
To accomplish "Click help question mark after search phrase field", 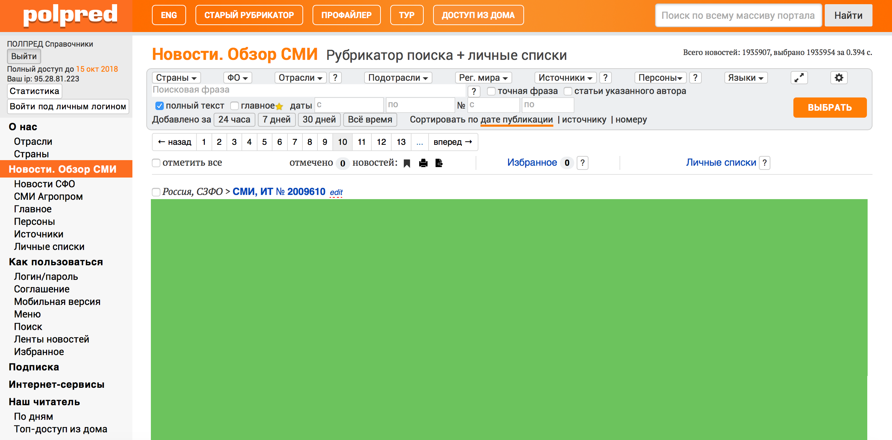I will click(x=474, y=92).
